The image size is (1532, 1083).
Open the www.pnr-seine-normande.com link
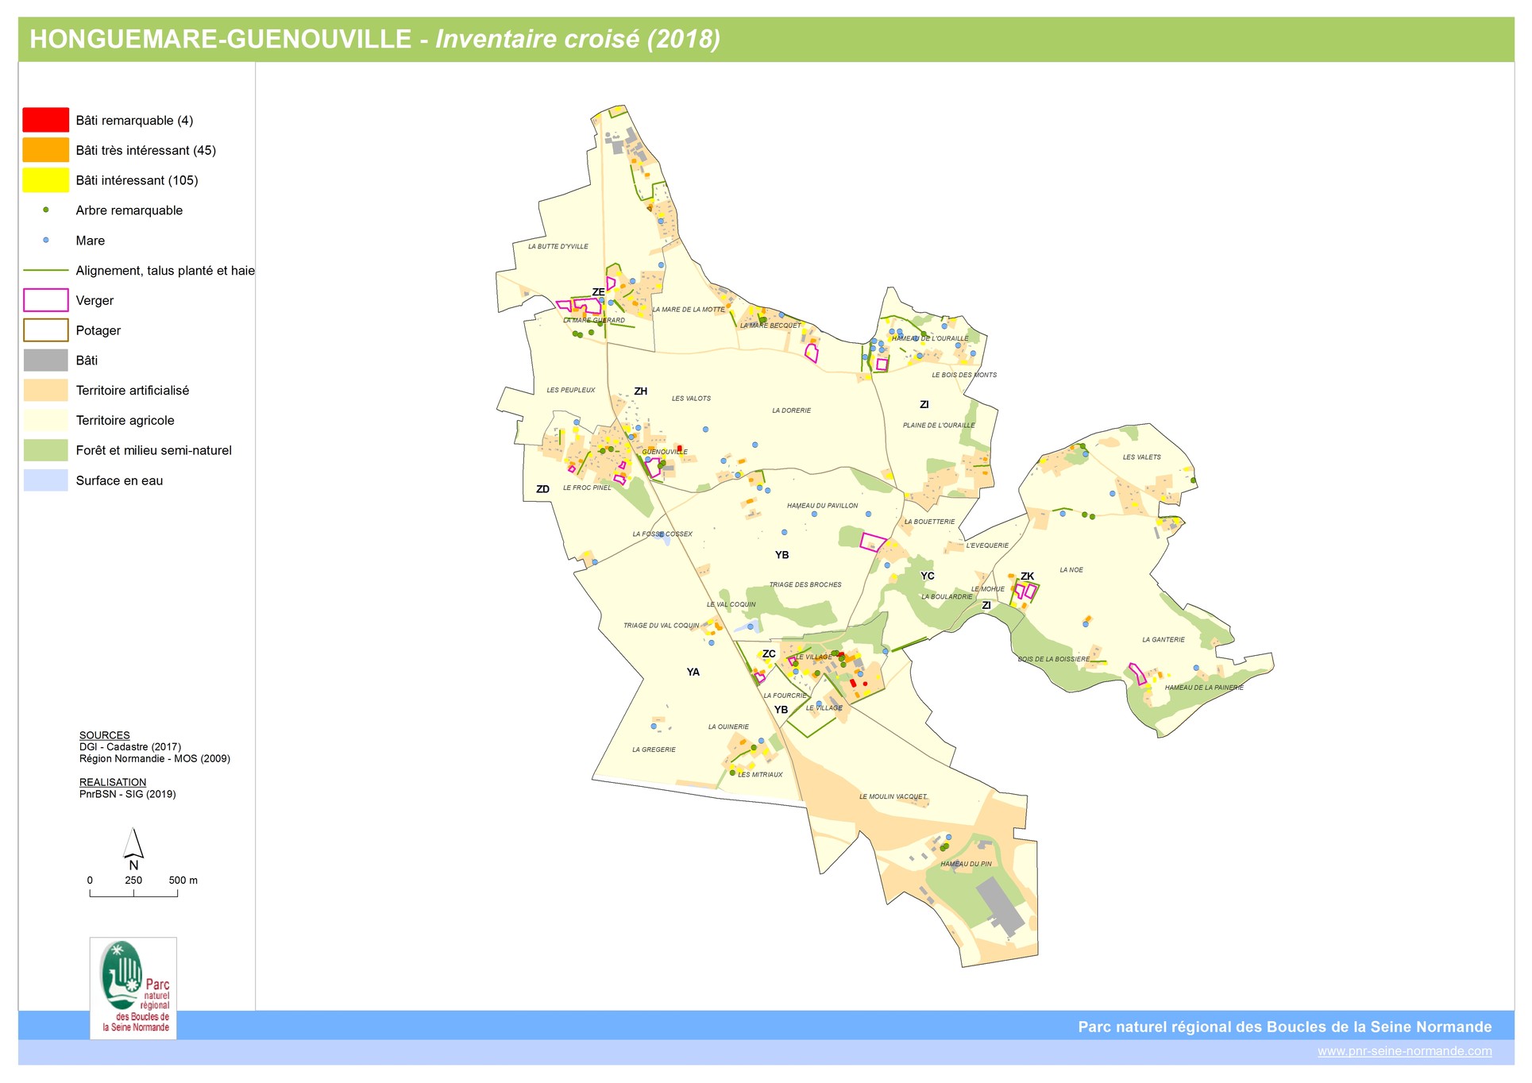1404,1051
